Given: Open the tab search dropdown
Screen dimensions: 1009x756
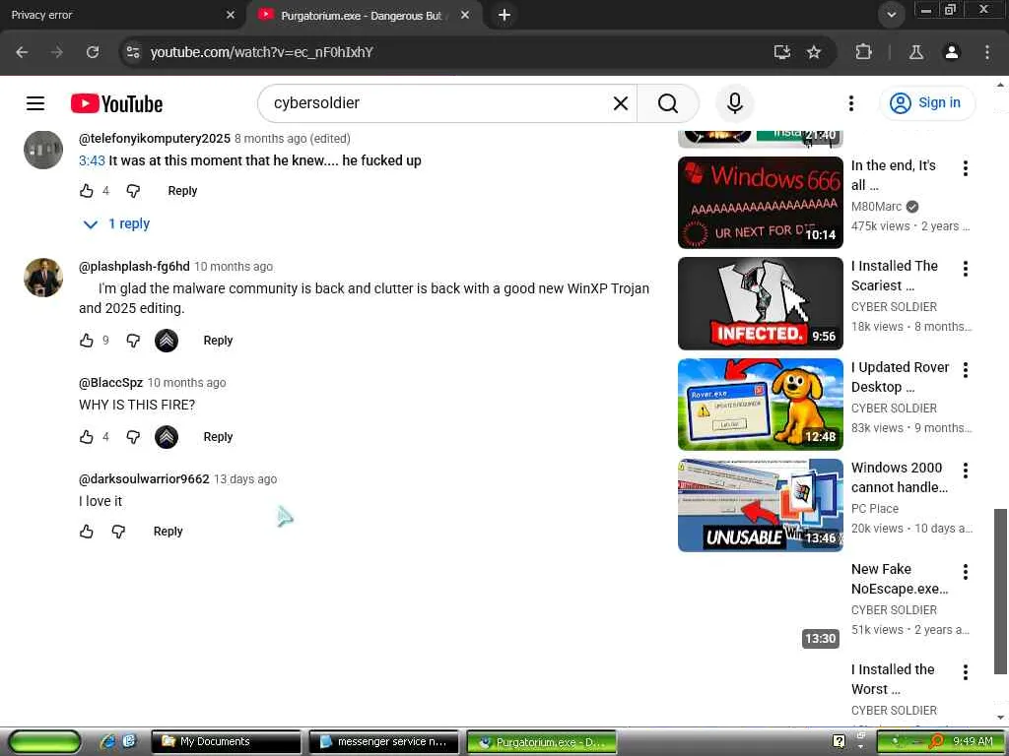Looking at the screenshot, I should [x=891, y=15].
